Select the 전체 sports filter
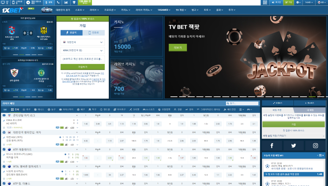Screen dimensions: 328x186 15,110
